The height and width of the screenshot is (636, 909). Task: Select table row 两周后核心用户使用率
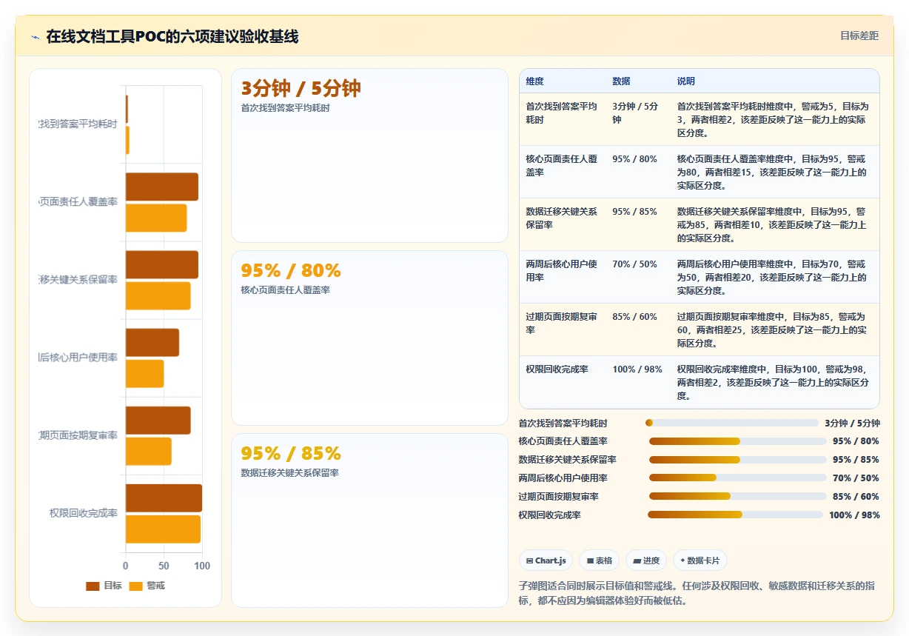click(700, 277)
